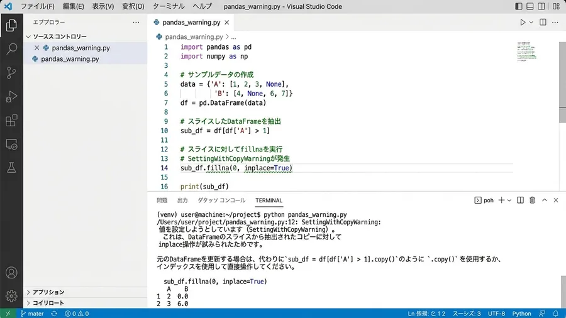566x318 pixels.
Task: Change the indentation spaces setting
Action: pos(467,314)
